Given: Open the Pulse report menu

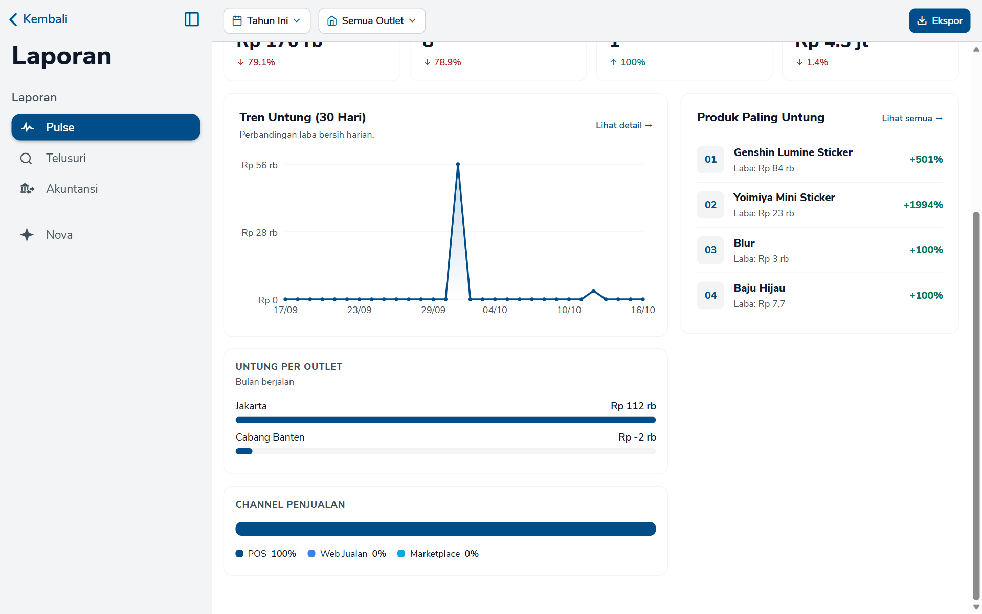Looking at the screenshot, I should (106, 127).
